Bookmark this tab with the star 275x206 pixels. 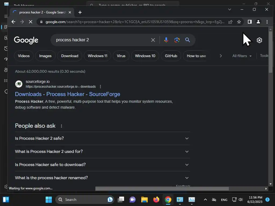pos(239,22)
